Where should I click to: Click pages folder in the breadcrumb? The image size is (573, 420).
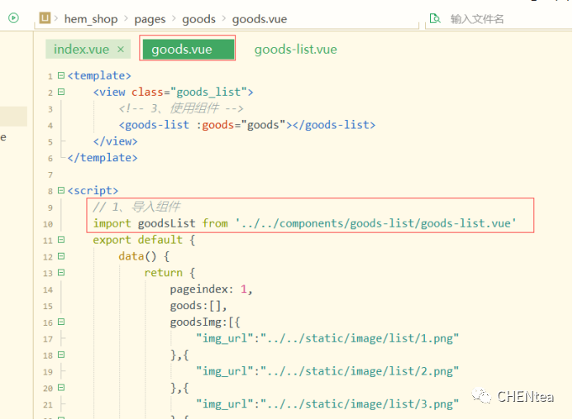pyautogui.click(x=150, y=18)
